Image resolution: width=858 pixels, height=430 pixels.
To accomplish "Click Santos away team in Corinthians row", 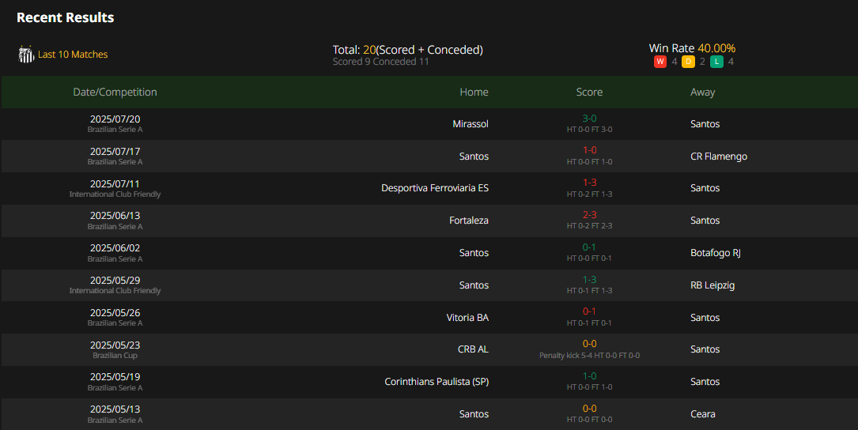I will 705,381.
